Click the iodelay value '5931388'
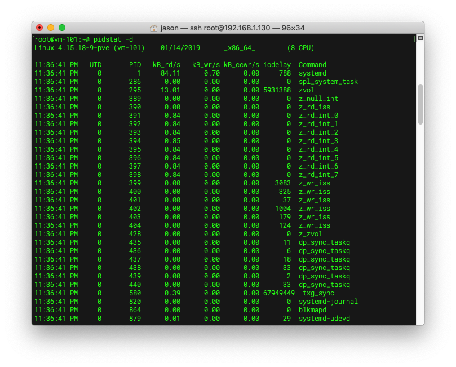This screenshot has width=456, height=367. pos(277,90)
